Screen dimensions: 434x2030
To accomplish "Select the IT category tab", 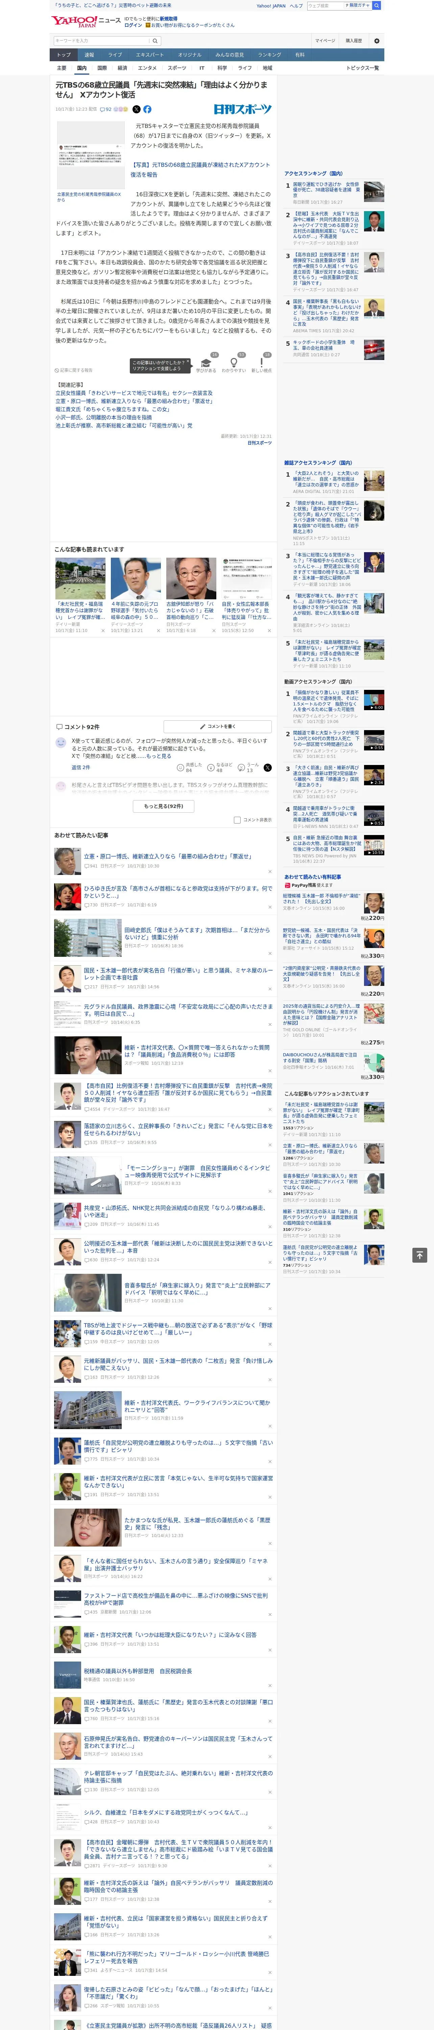I will (202, 68).
